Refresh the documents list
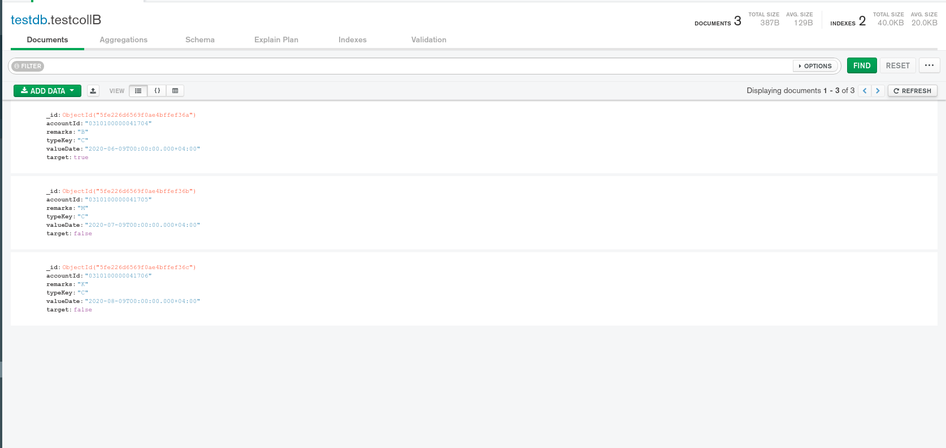Image resolution: width=946 pixels, height=448 pixels. [912, 91]
